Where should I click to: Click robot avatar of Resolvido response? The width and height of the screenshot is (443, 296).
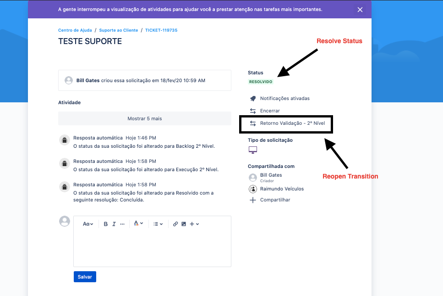[65, 187]
